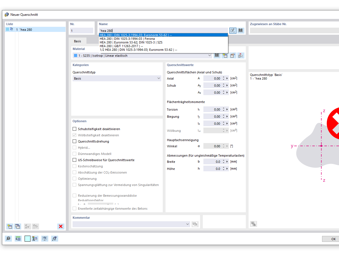The image size is (339, 254).
Task: Click the Axial A value field 0.00
Action: coord(212,78)
